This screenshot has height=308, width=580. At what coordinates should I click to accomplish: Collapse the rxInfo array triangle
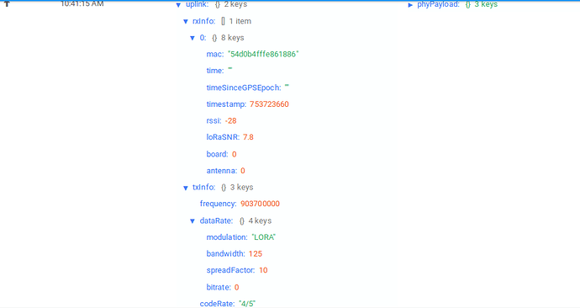pyautogui.click(x=186, y=22)
